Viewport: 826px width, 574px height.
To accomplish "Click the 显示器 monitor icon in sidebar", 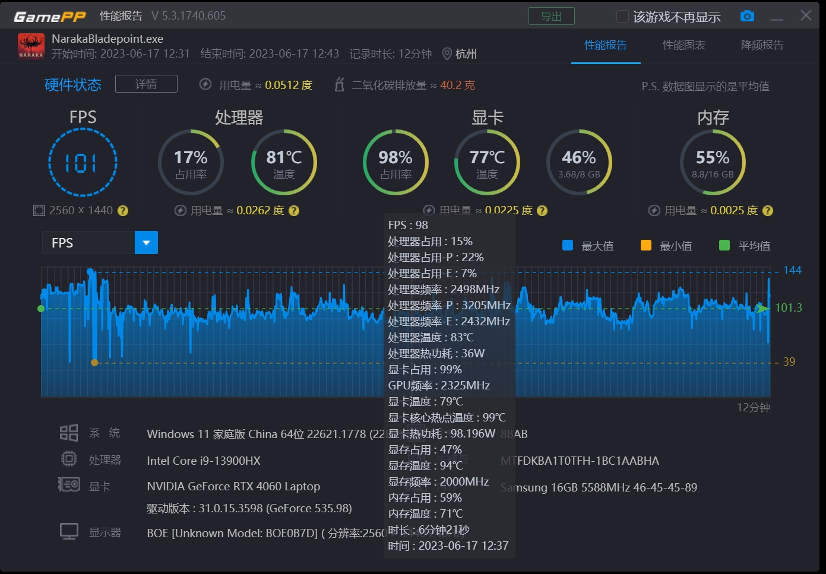I will pos(68,531).
